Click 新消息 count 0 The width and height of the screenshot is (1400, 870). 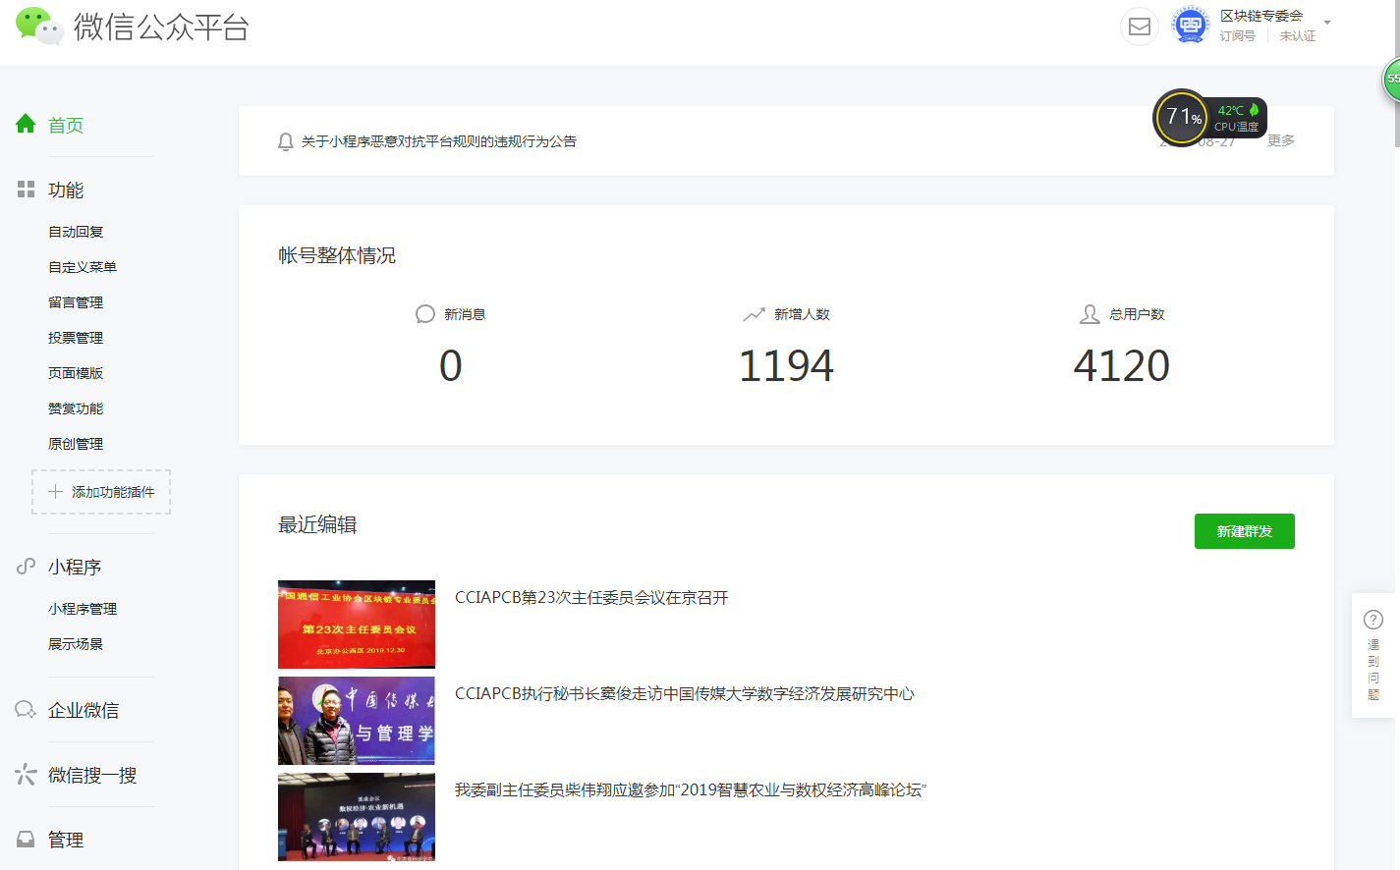(451, 365)
